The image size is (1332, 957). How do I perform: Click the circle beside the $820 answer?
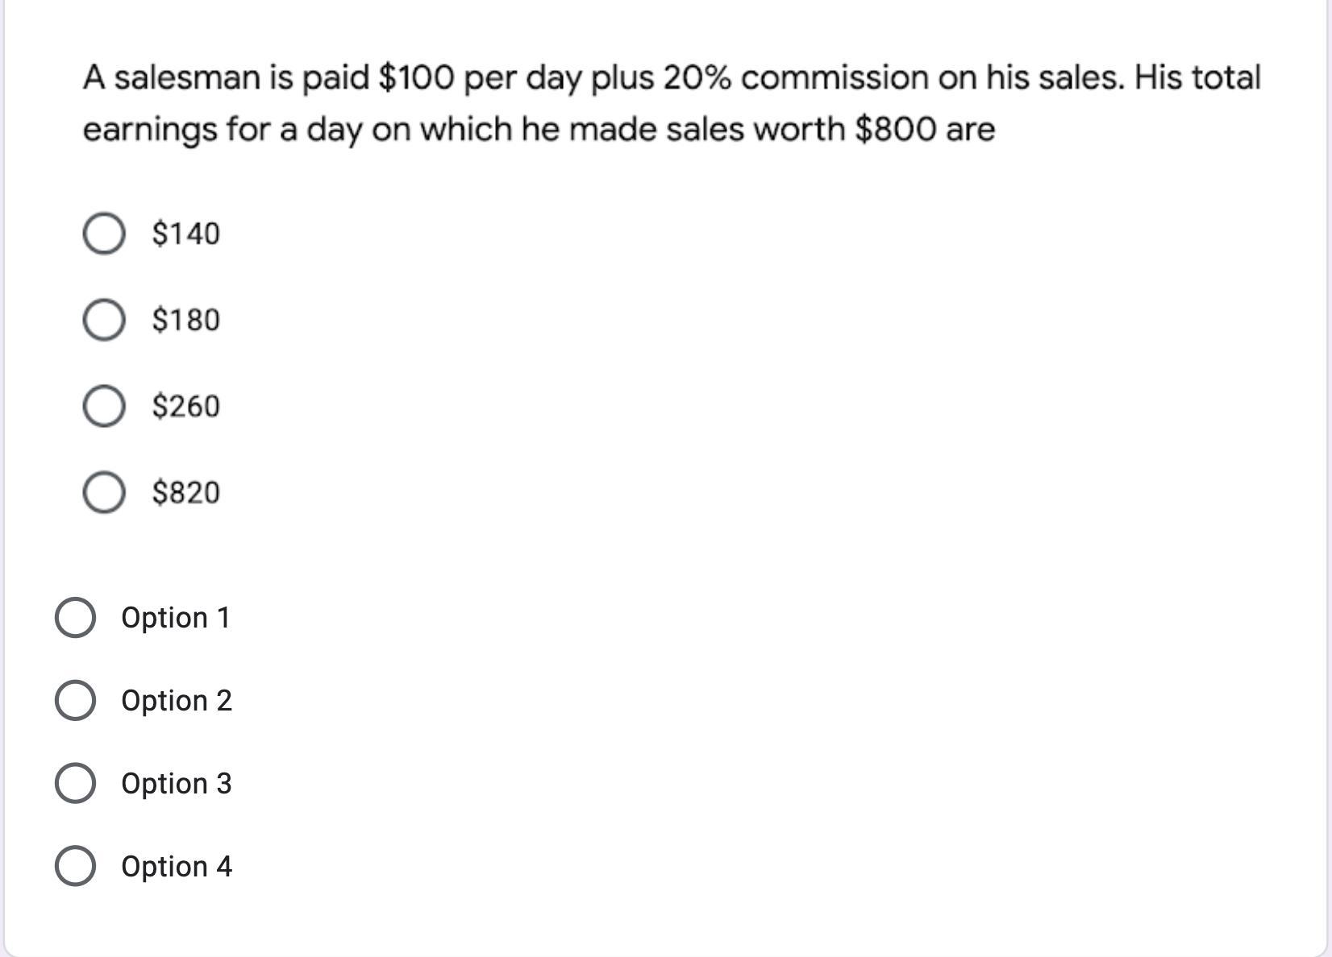104,492
